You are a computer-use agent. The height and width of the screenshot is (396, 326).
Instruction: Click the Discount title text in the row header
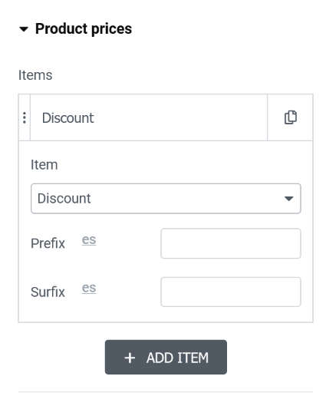[x=68, y=118]
